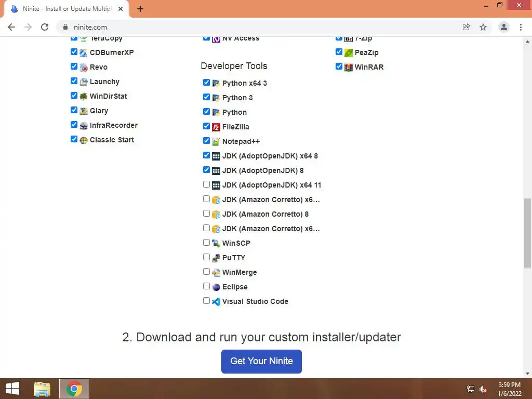Click the Get Your Ninite button
The height and width of the screenshot is (399, 532).
click(x=261, y=362)
